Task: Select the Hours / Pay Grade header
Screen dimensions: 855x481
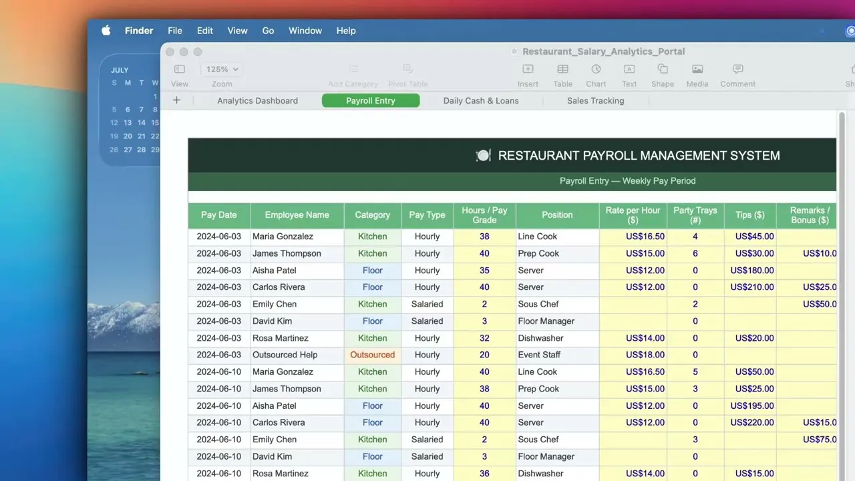Action: click(484, 215)
